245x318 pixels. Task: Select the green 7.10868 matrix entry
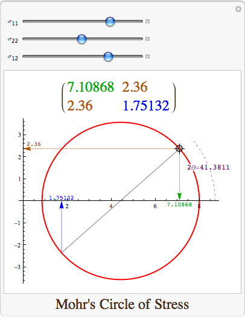[91, 87]
